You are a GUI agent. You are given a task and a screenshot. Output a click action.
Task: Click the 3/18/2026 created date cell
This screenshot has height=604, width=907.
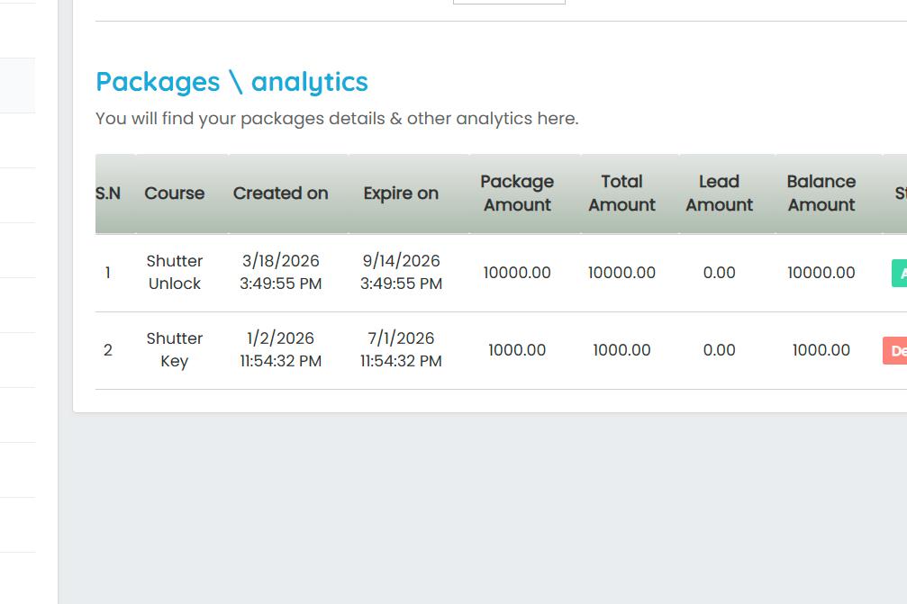pyautogui.click(x=280, y=272)
